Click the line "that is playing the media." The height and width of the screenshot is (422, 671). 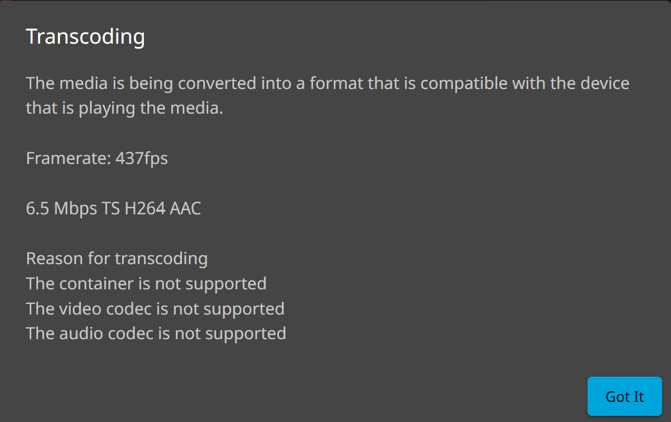124,108
